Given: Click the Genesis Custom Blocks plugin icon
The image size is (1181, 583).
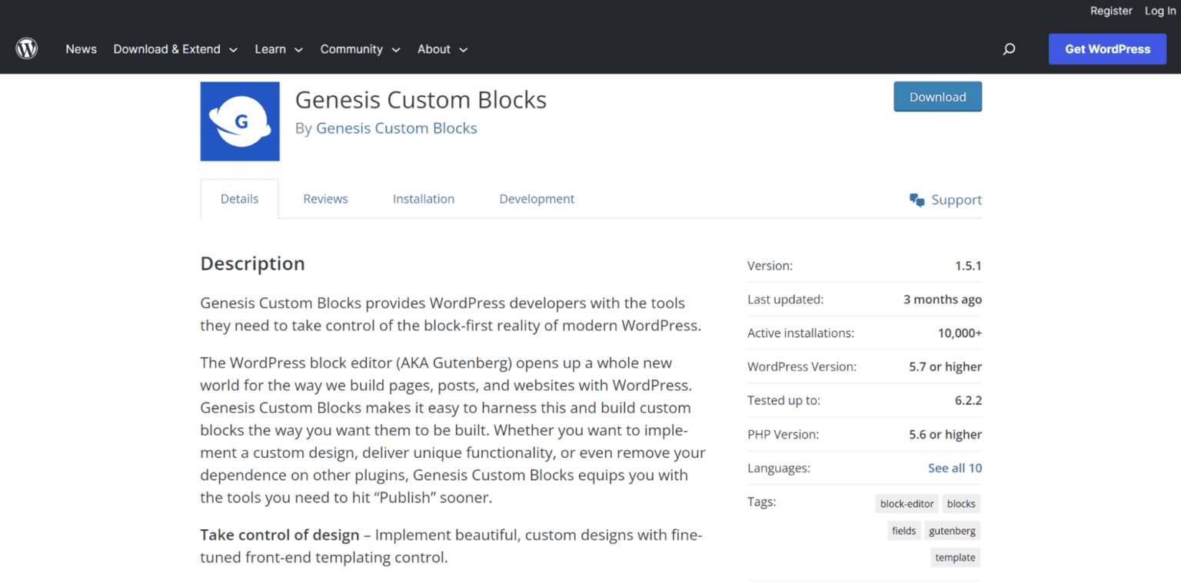Looking at the screenshot, I should tap(239, 121).
